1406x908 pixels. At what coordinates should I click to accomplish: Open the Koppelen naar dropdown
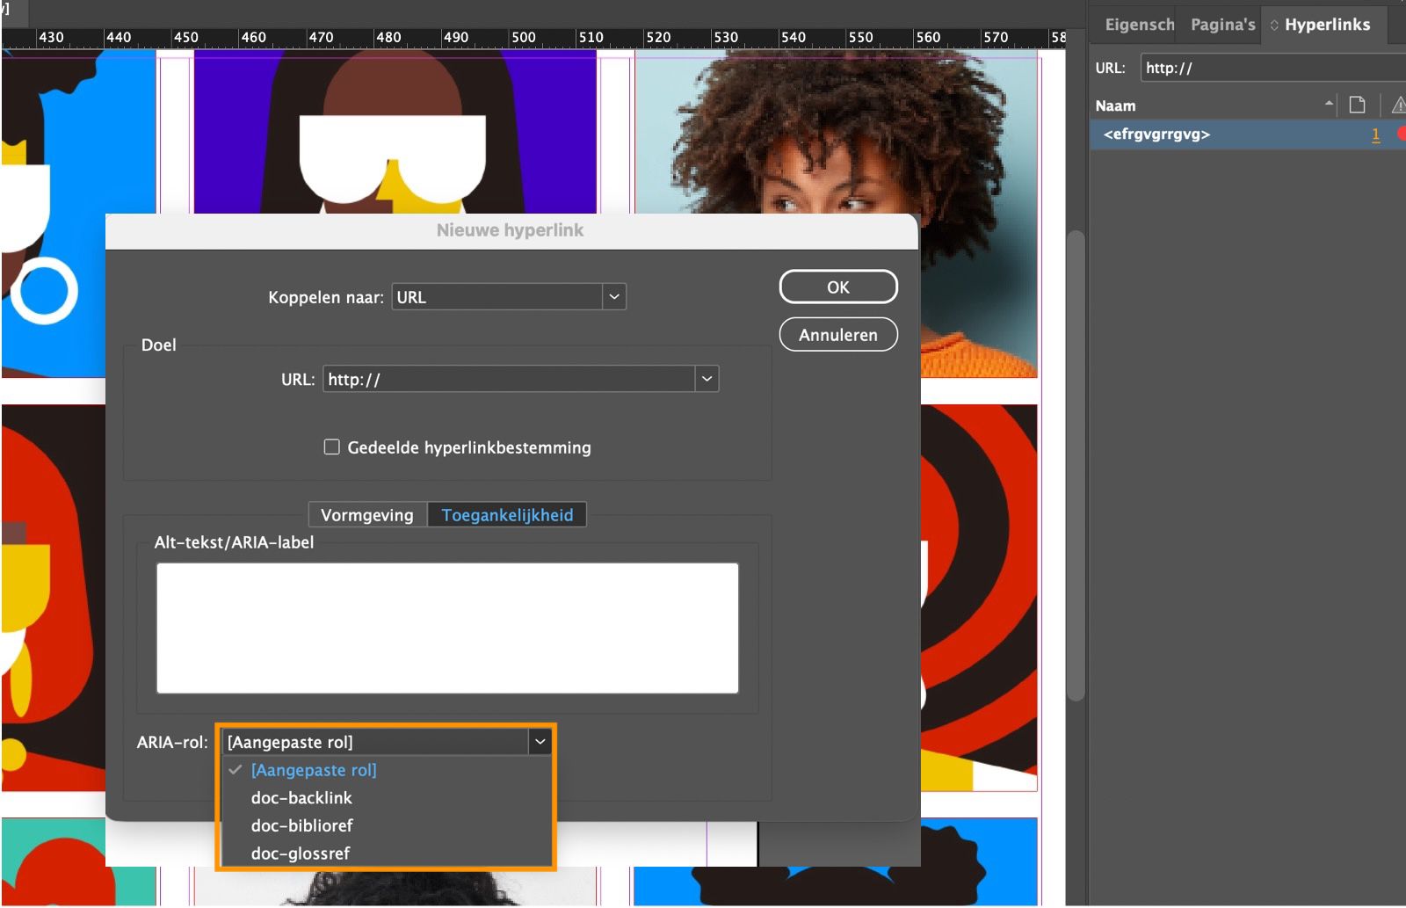[x=614, y=297]
